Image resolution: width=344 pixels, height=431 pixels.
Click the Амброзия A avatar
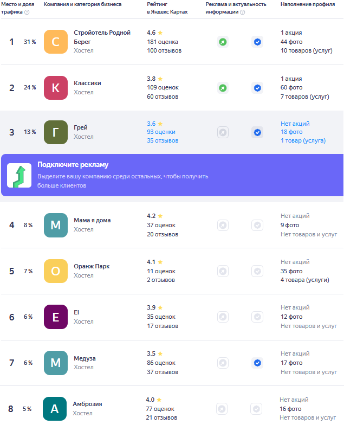[55, 409]
